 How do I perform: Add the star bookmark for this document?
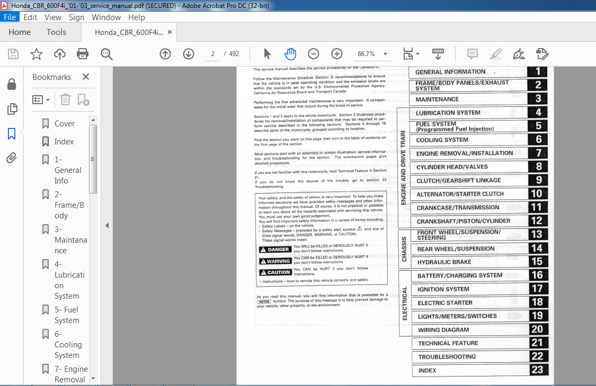pyautogui.click(x=37, y=54)
